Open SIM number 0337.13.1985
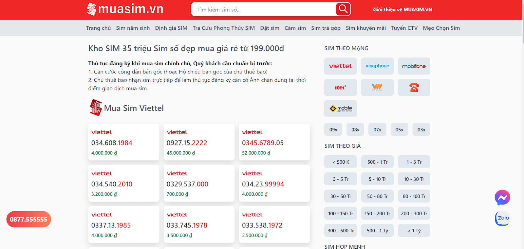The height and width of the screenshot is (249, 524). pyautogui.click(x=111, y=225)
